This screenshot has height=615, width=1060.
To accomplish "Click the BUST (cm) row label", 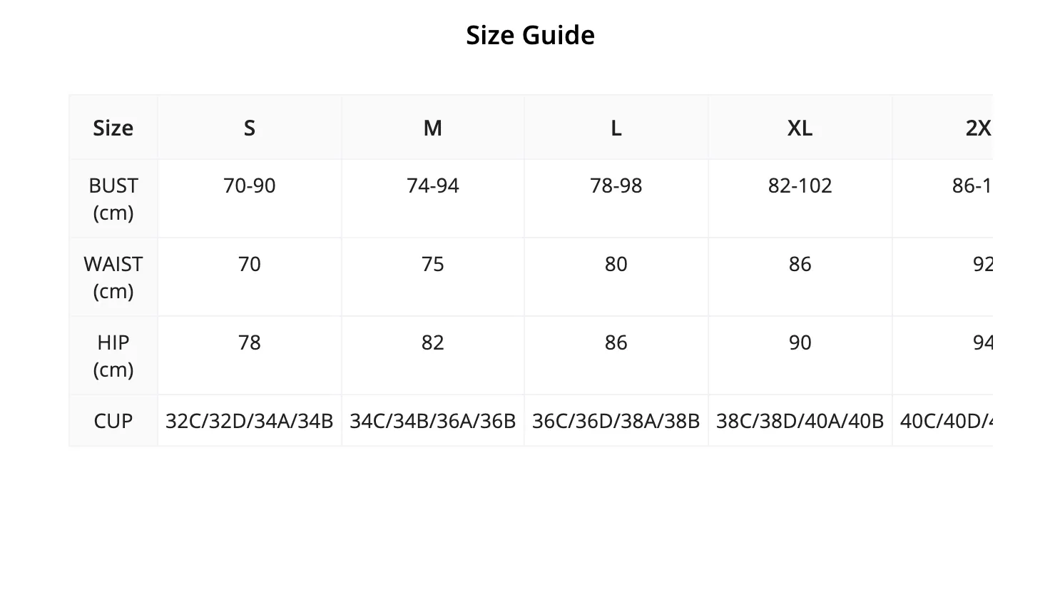I will pyautogui.click(x=113, y=198).
